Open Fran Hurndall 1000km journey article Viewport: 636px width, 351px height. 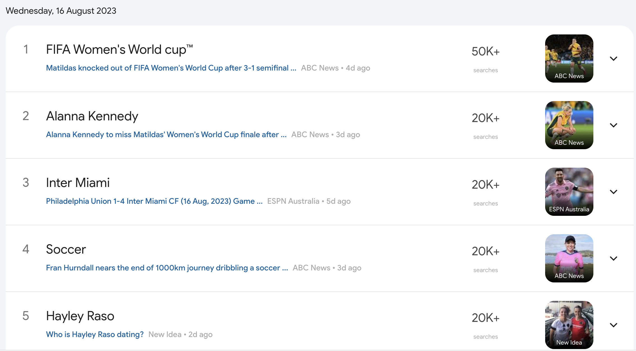pos(167,268)
